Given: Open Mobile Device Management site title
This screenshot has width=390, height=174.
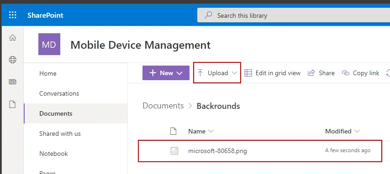Looking at the screenshot, I should click(141, 45).
